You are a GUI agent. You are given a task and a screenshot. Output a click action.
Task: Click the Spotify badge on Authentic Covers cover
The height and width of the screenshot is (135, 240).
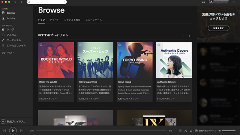pyautogui.click(x=159, y=45)
